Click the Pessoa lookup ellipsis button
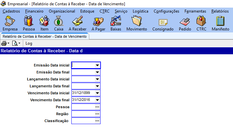The width and height of the screenshot is (233, 136). tap(97, 107)
